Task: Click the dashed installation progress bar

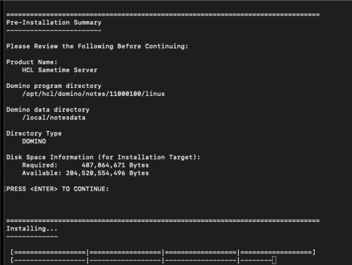Action: click(141, 260)
